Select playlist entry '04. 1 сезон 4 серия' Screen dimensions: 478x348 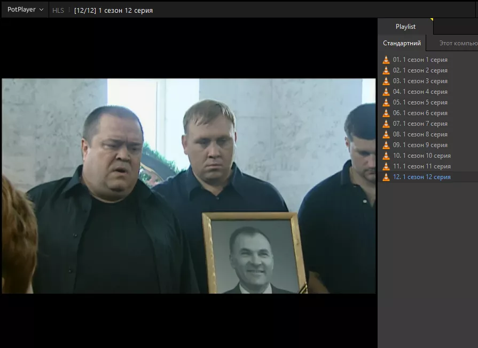428,92
